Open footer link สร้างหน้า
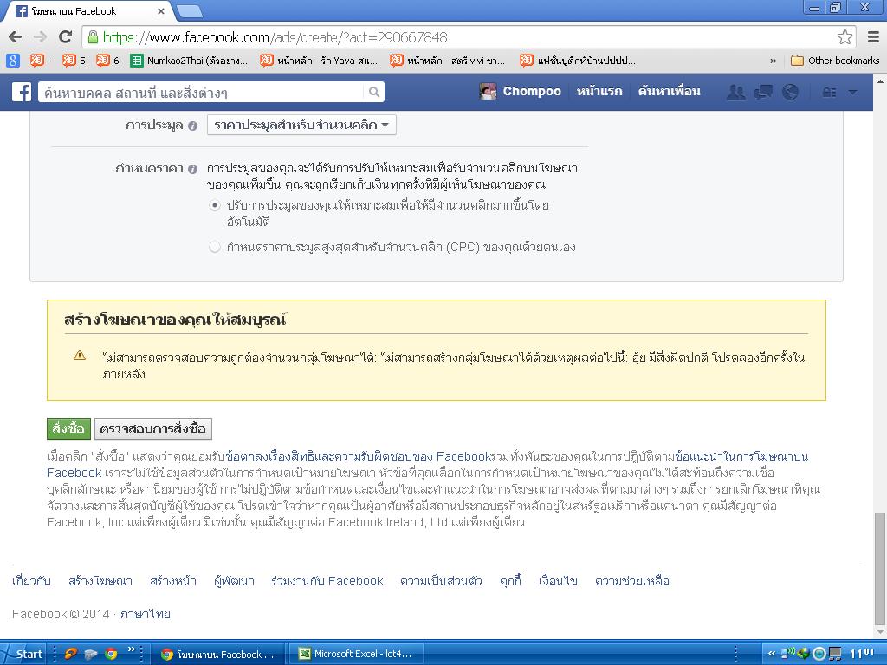887x665 pixels. [173, 581]
